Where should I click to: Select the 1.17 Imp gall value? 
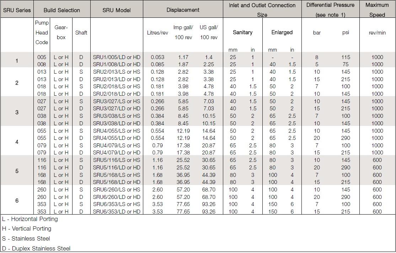[x=183, y=57]
